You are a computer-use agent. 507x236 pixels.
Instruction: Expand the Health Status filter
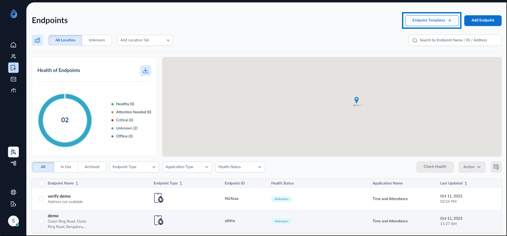(240, 167)
